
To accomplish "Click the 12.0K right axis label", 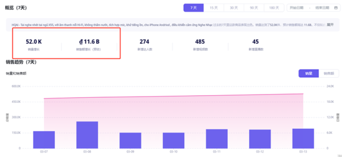I will click(330, 117).
